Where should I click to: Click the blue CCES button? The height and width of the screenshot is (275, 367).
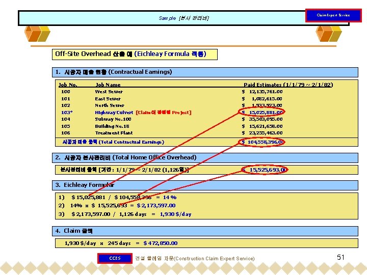pos(115,258)
